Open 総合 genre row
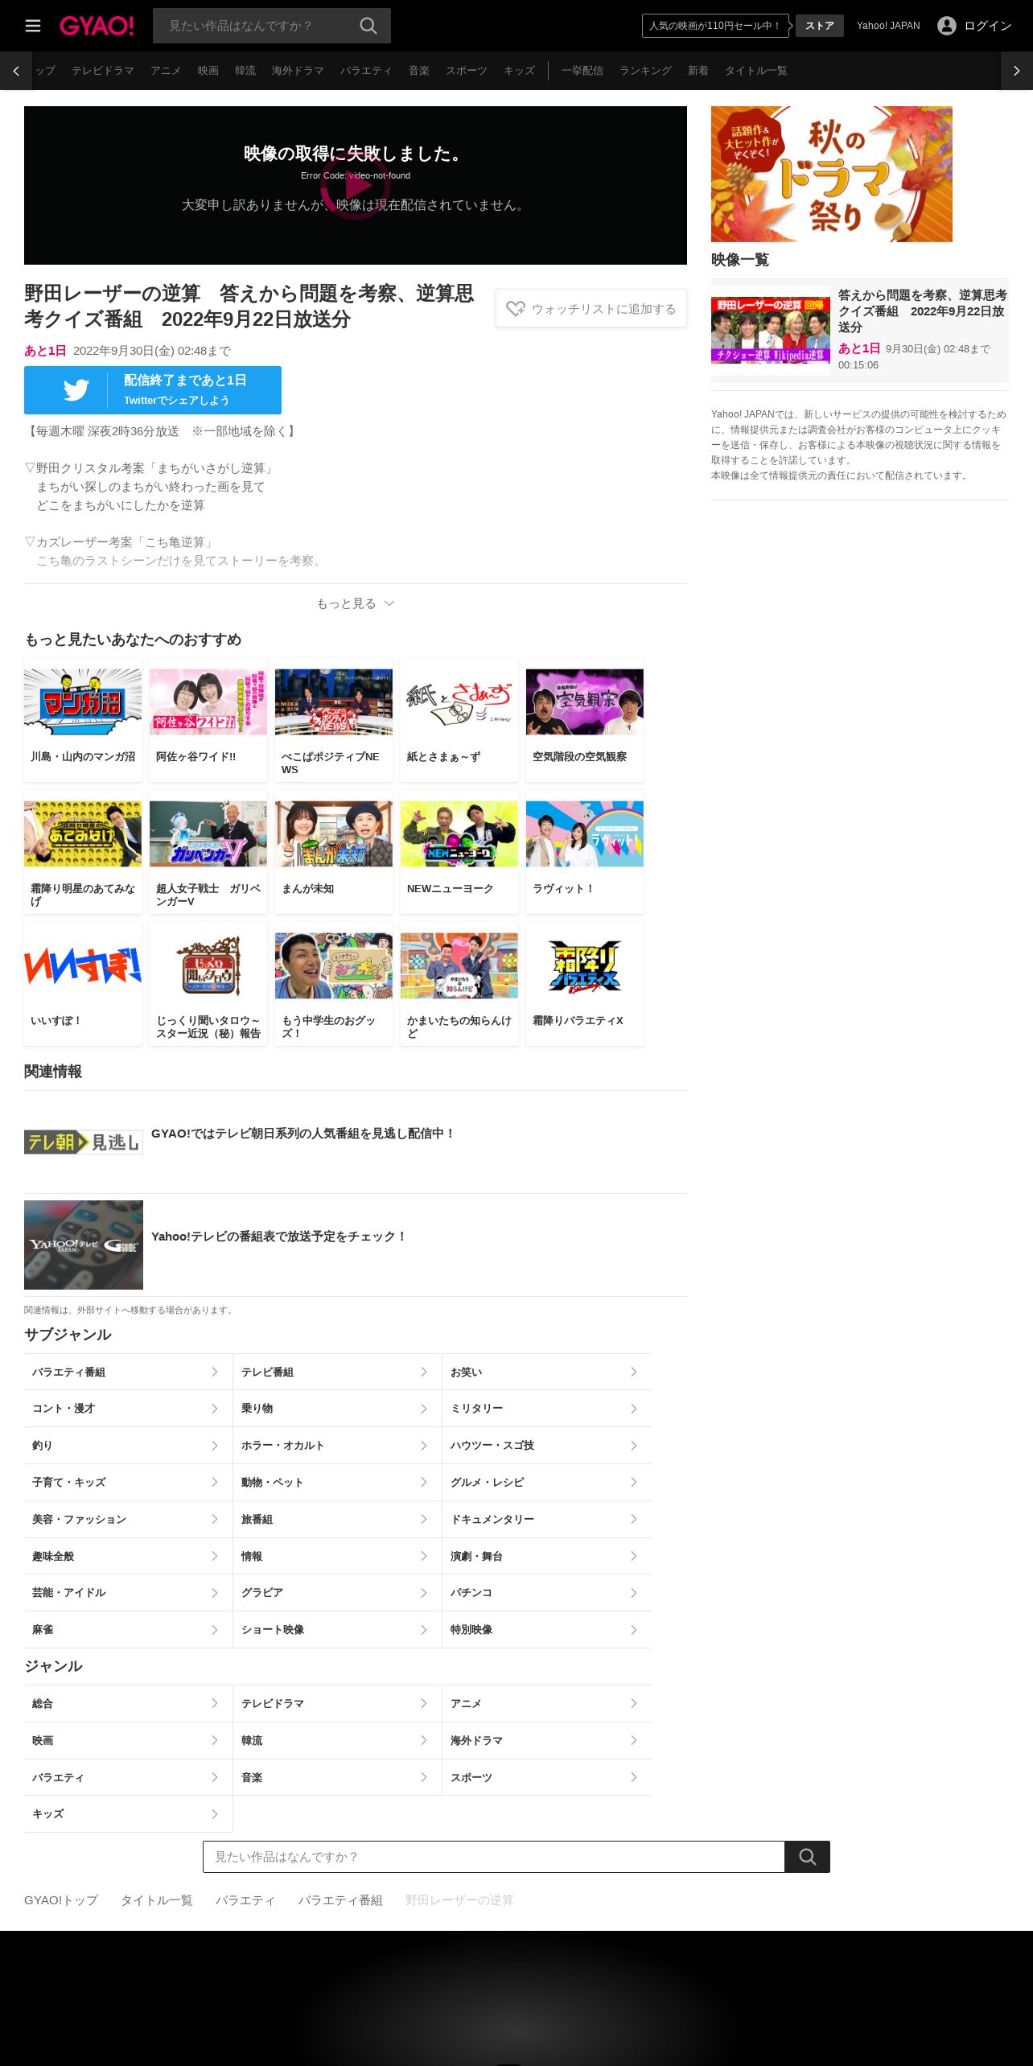The image size is (1033, 2066). 128,1703
